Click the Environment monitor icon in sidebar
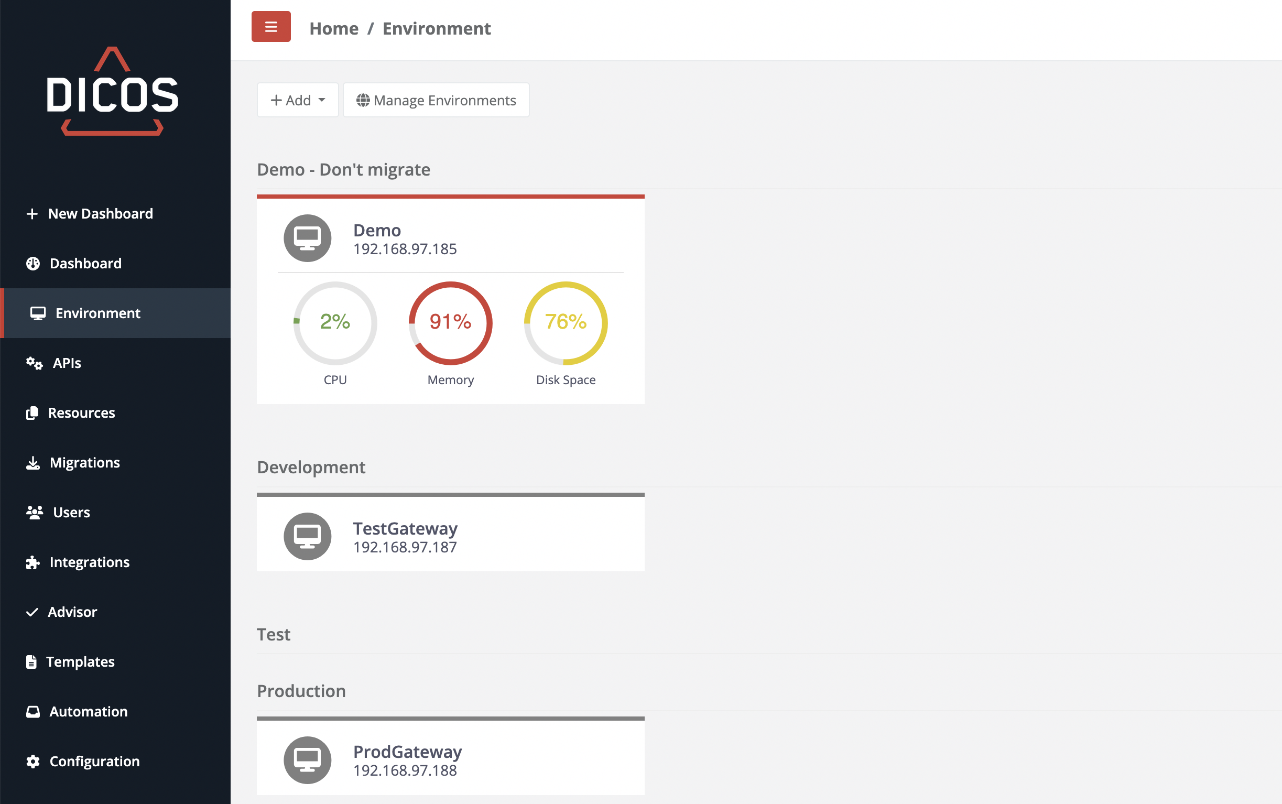The image size is (1282, 804). (38, 313)
